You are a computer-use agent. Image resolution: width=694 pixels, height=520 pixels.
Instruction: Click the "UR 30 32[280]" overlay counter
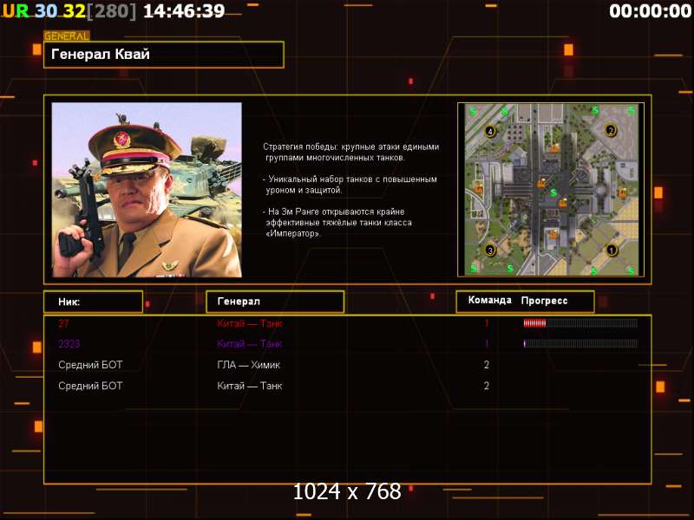click(69, 11)
